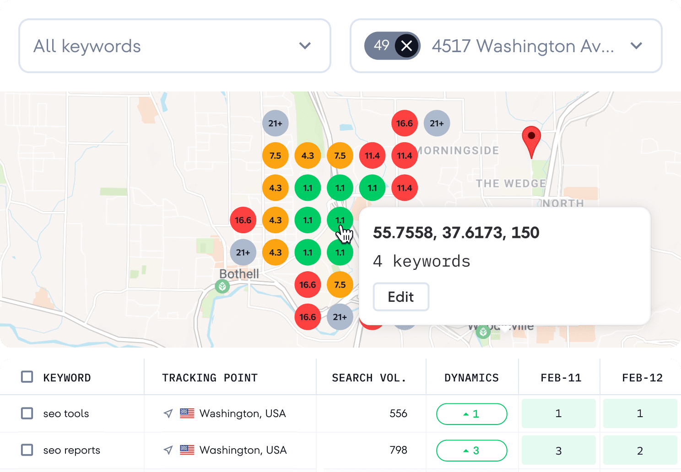Open the All keywords dropdown
The image size is (681, 472).
[x=175, y=46]
